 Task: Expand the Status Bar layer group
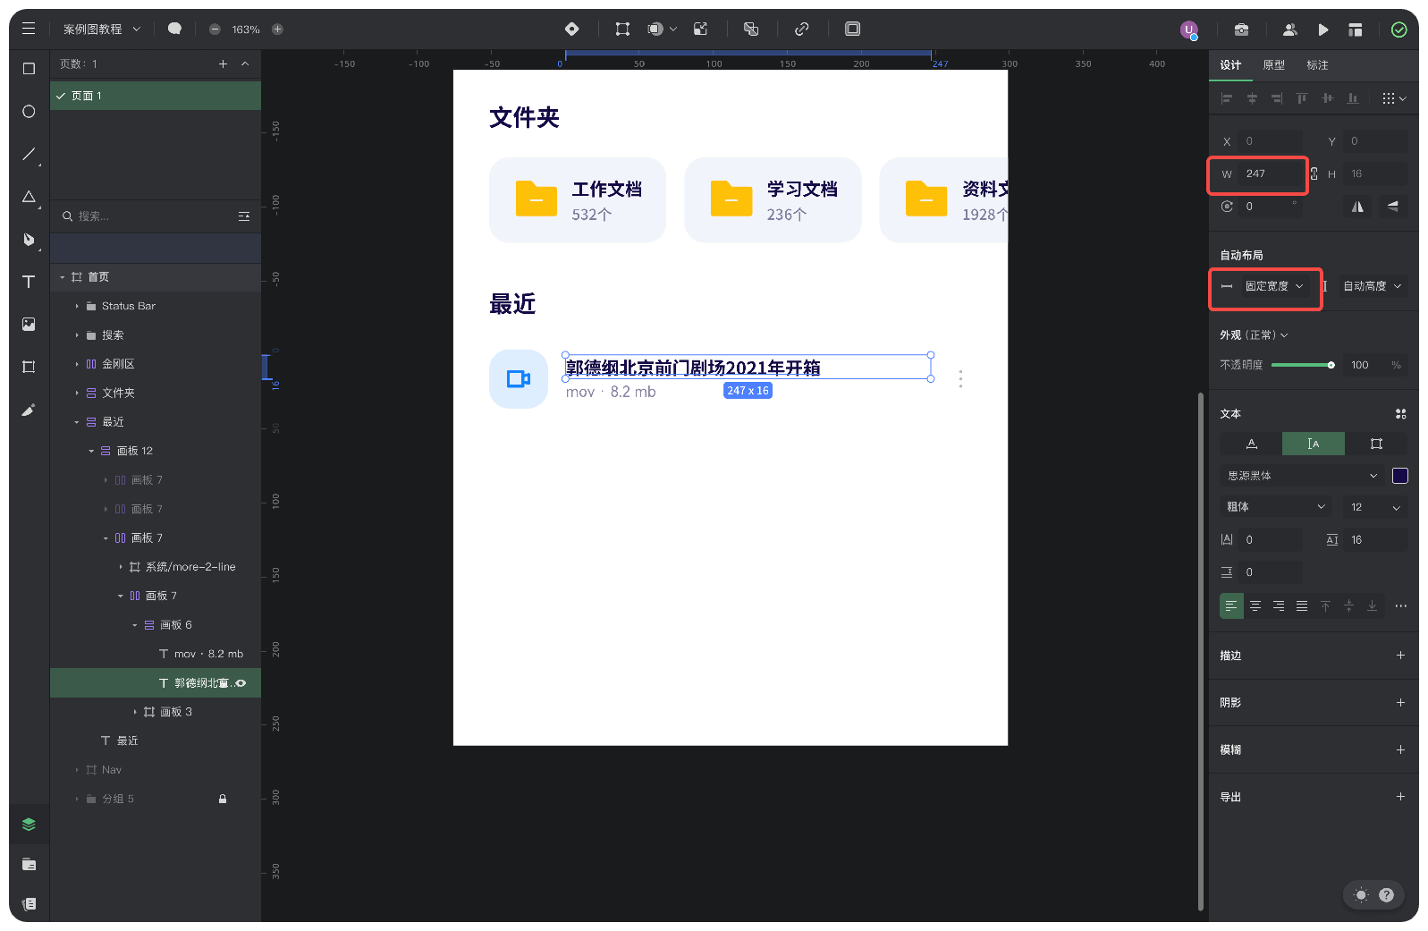click(x=77, y=306)
